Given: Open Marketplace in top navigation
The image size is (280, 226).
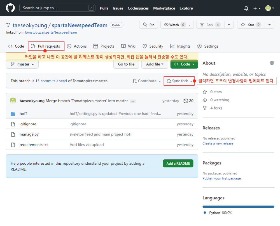Looking at the screenshot, I should pyautogui.click(x=164, y=8).
